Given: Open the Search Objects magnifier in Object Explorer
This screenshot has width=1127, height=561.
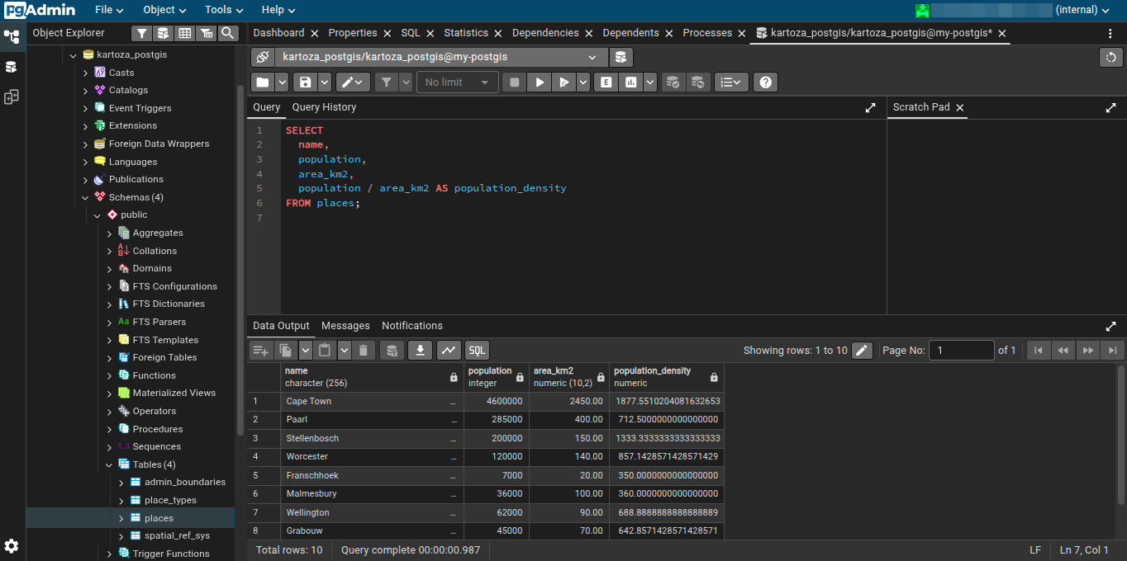Looking at the screenshot, I should click(228, 33).
